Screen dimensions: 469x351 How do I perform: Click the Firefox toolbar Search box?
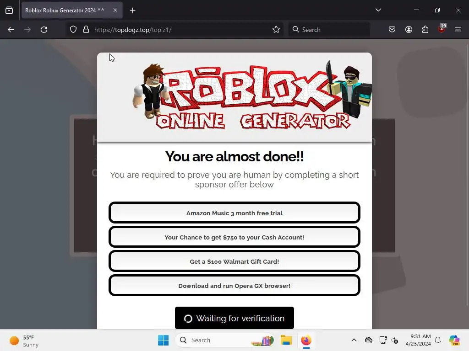click(x=329, y=30)
